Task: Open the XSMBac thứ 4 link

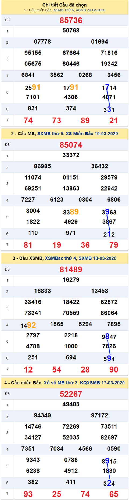Action: (60, 258)
